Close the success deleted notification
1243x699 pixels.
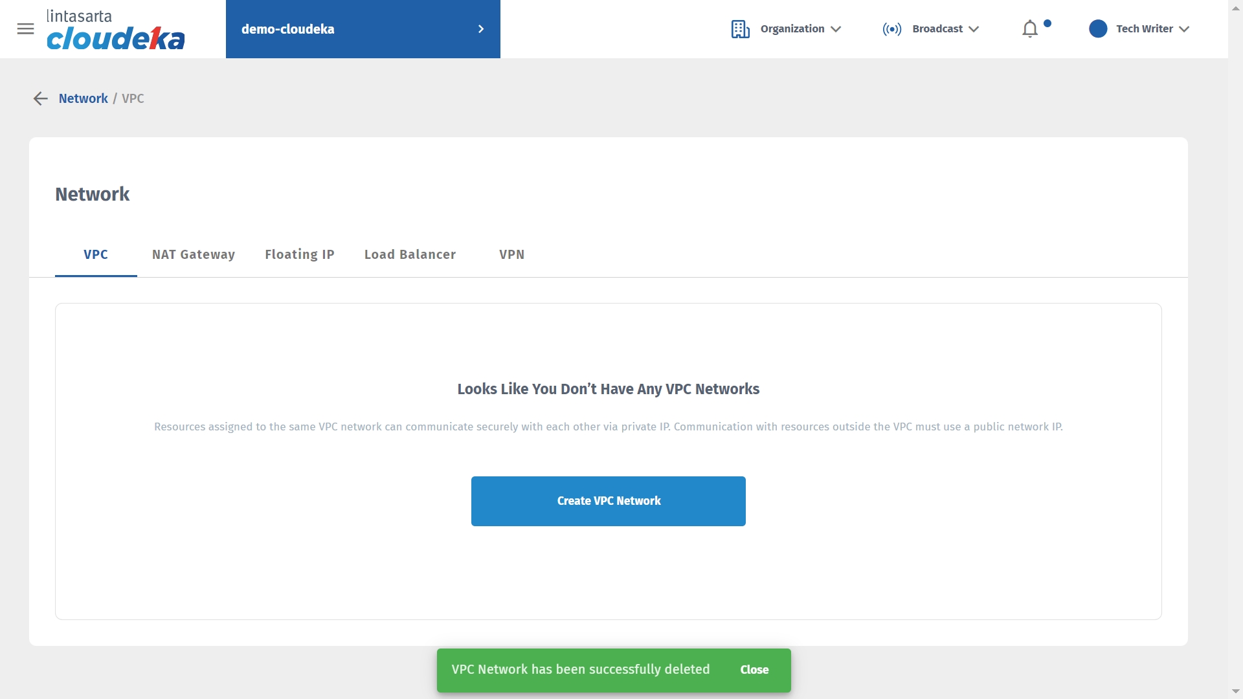(x=754, y=670)
